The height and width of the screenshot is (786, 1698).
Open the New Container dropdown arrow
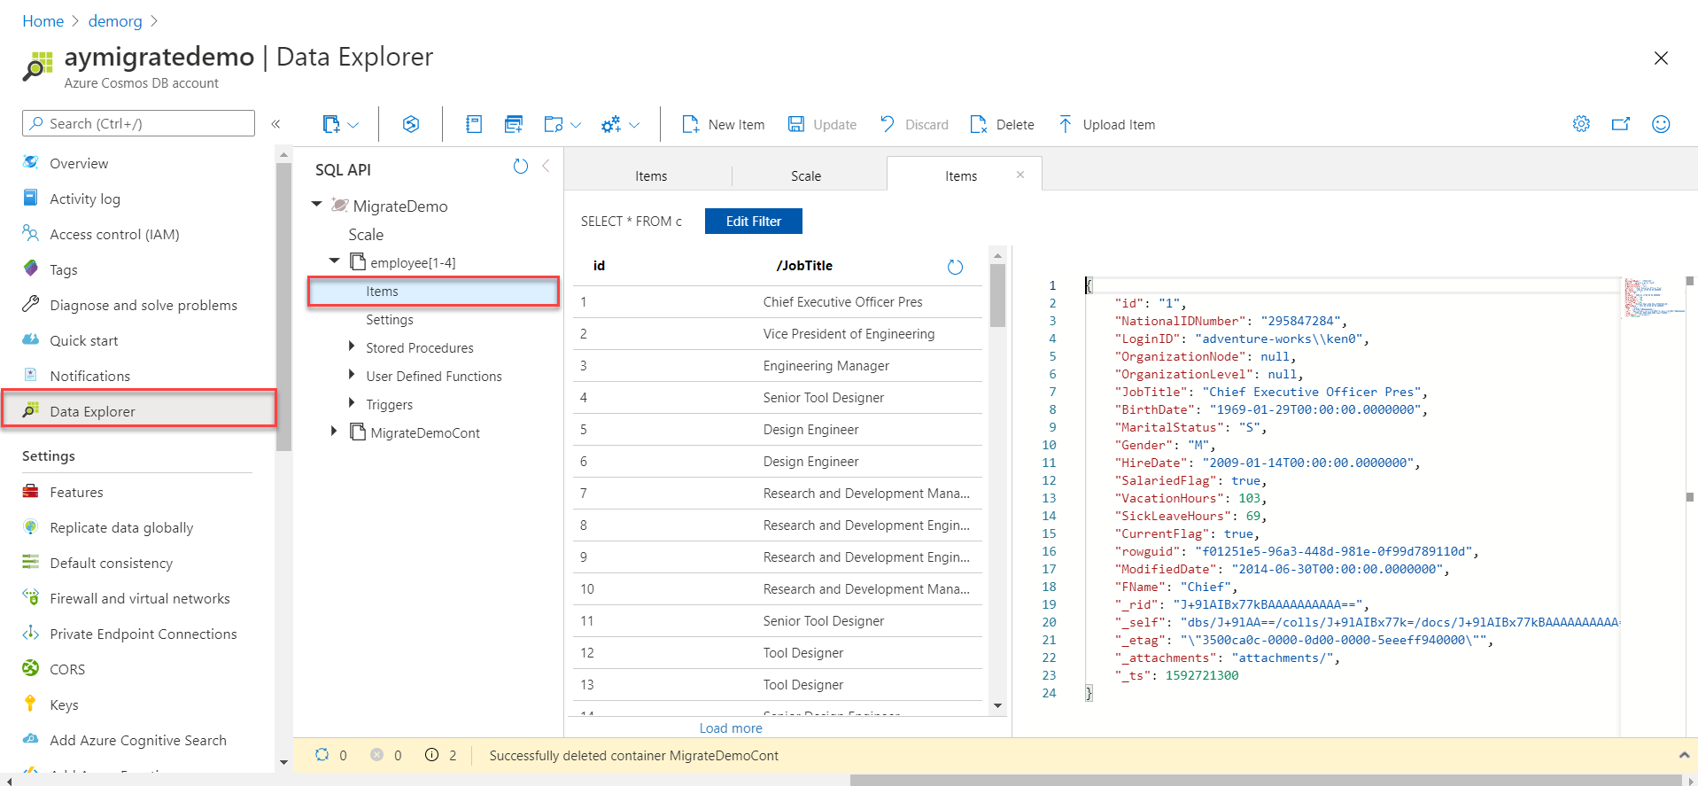[x=353, y=125]
